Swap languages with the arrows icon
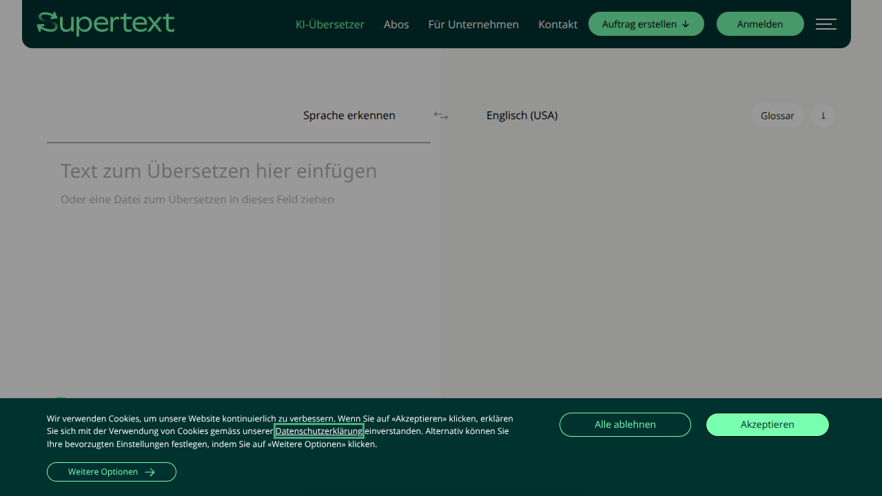882x496 pixels. click(441, 116)
